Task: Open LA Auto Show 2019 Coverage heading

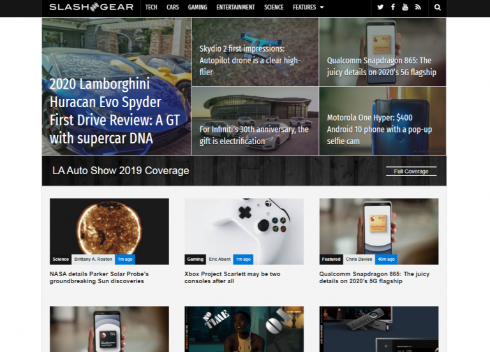Action: pos(121,170)
